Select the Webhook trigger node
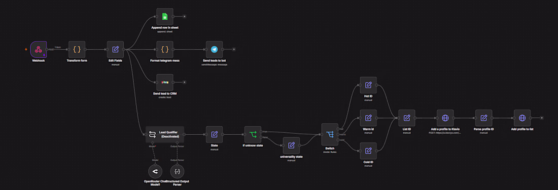558x190 pixels. (x=39, y=50)
